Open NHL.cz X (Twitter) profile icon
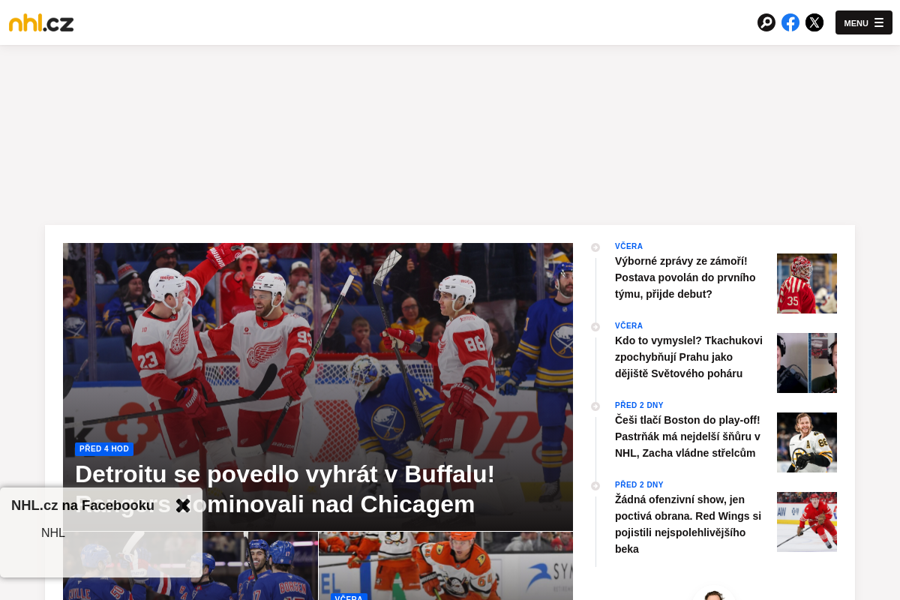The width and height of the screenshot is (900, 600). click(814, 22)
